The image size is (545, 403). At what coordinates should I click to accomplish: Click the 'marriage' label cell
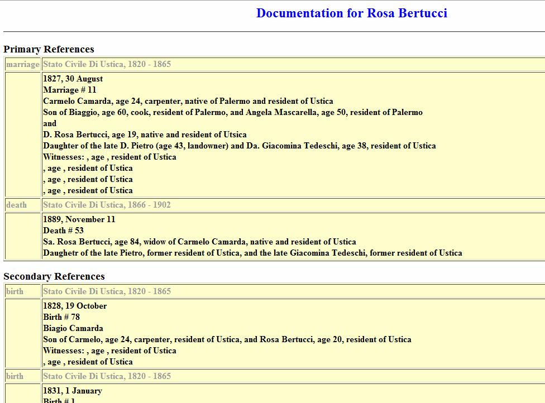click(23, 64)
